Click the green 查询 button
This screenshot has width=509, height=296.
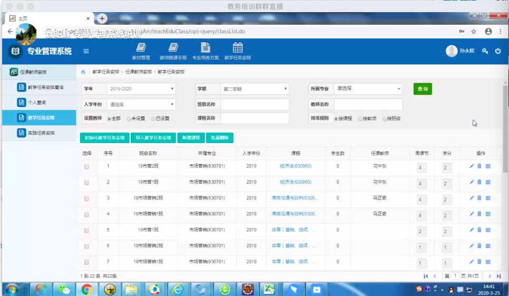click(422, 89)
